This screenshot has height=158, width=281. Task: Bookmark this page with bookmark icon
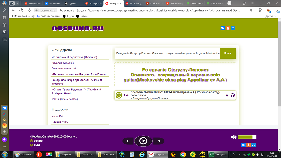251,10
